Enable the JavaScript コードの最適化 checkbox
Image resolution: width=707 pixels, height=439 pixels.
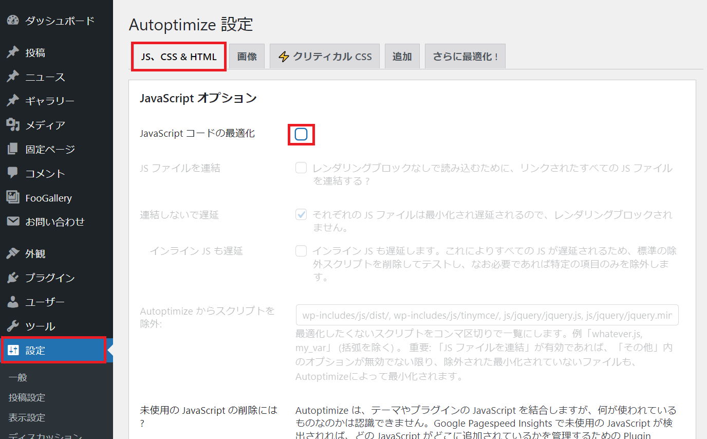(301, 135)
